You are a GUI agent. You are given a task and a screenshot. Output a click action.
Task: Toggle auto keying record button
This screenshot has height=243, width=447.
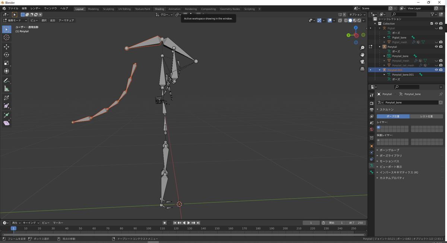pos(164,223)
